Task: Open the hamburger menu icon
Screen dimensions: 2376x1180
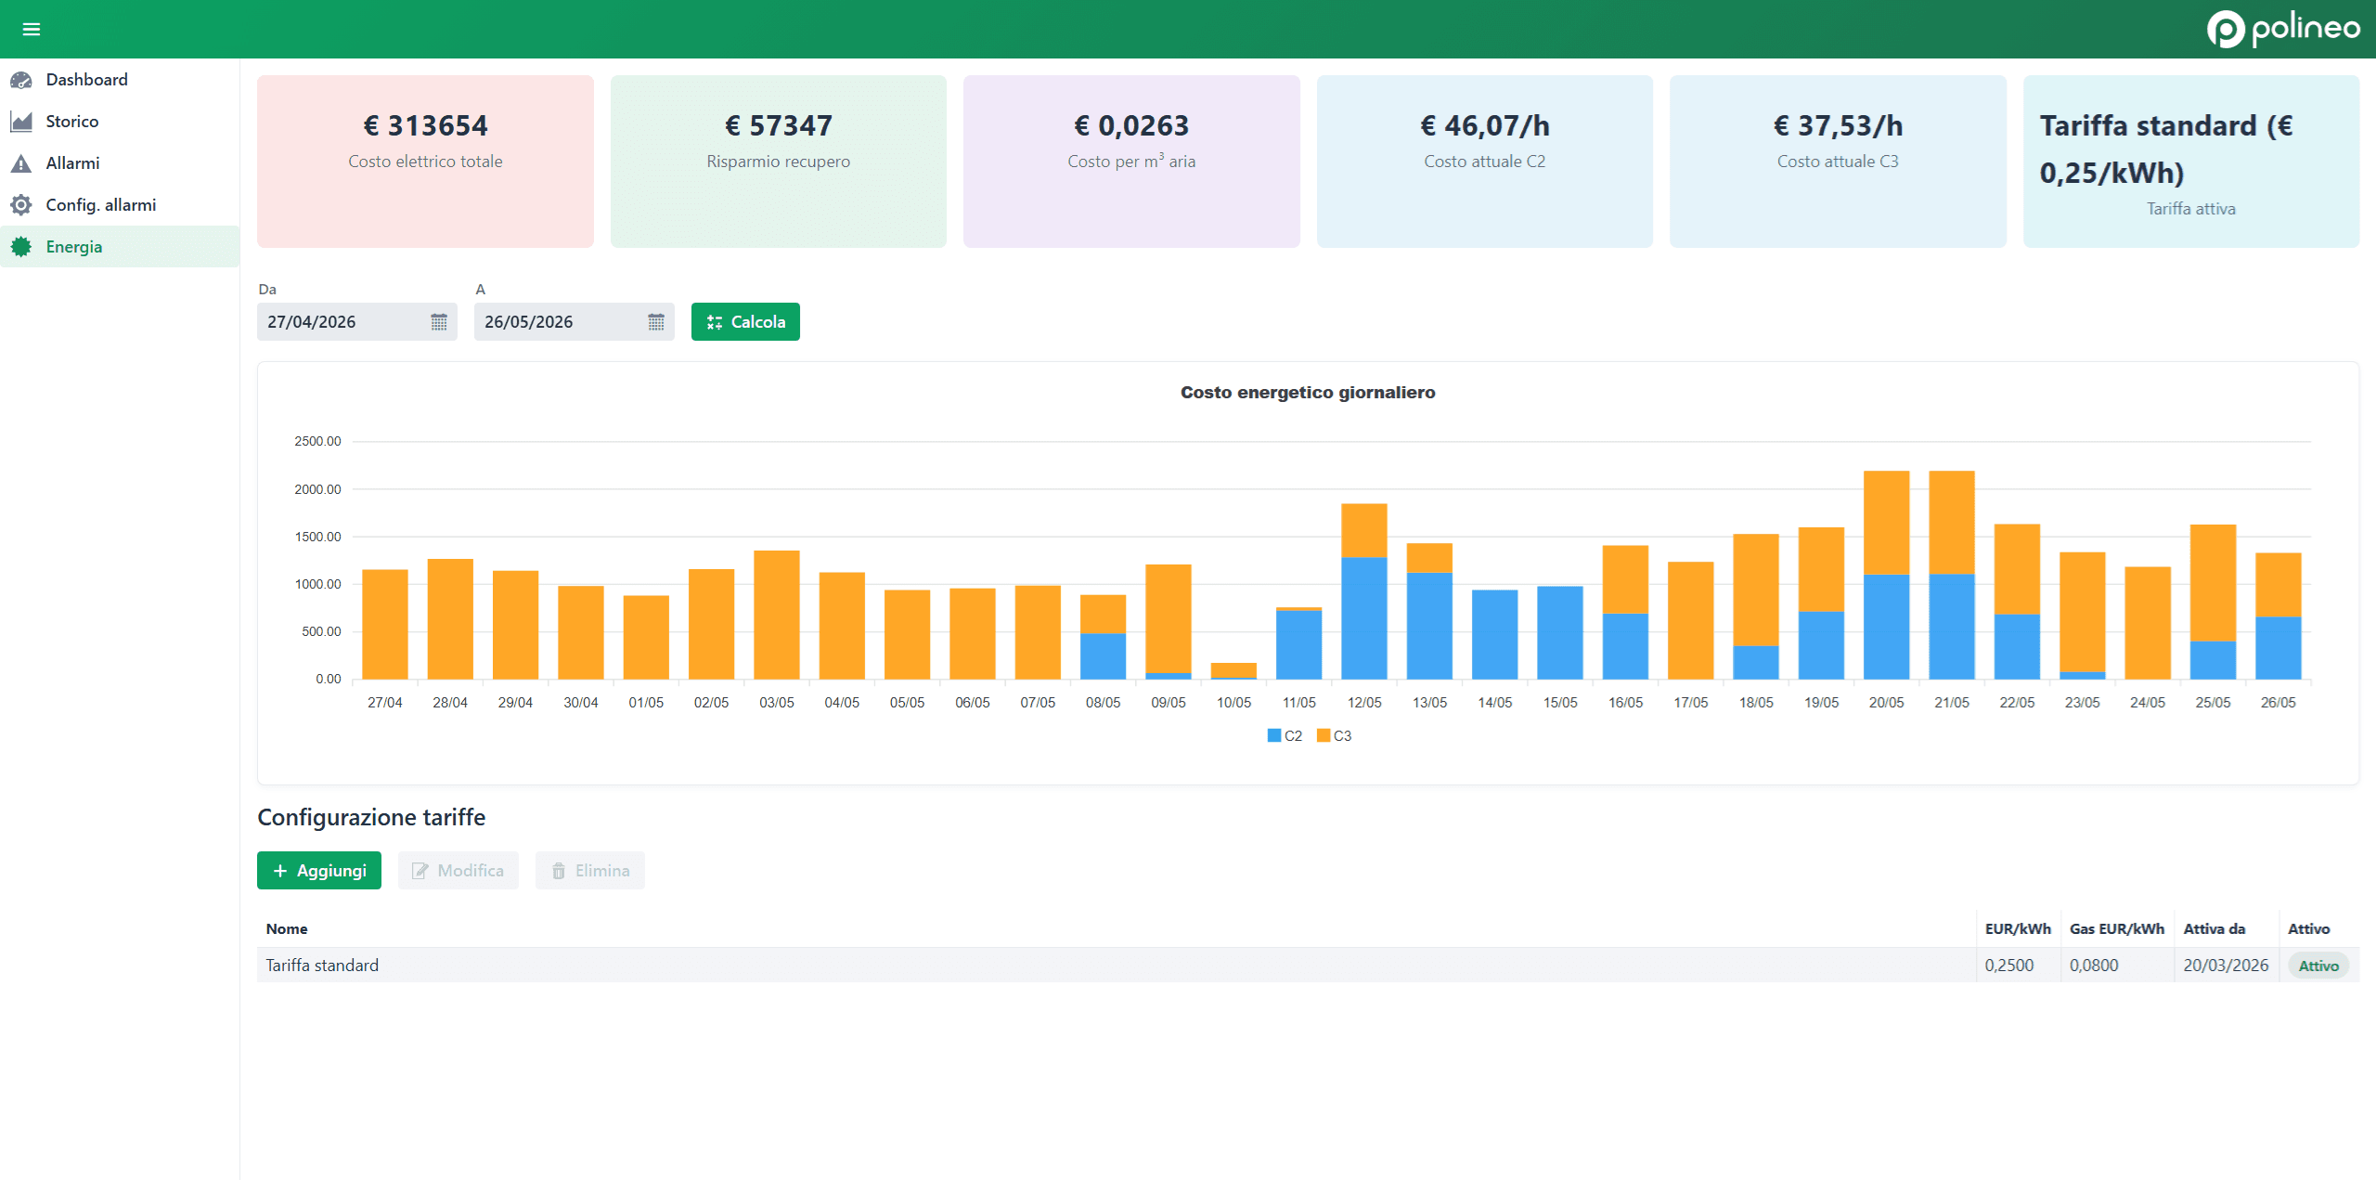Action: [32, 29]
